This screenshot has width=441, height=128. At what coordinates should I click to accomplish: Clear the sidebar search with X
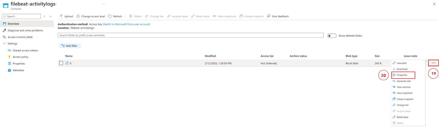coord(44,16)
